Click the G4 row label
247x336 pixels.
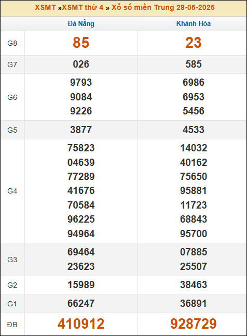(12, 191)
